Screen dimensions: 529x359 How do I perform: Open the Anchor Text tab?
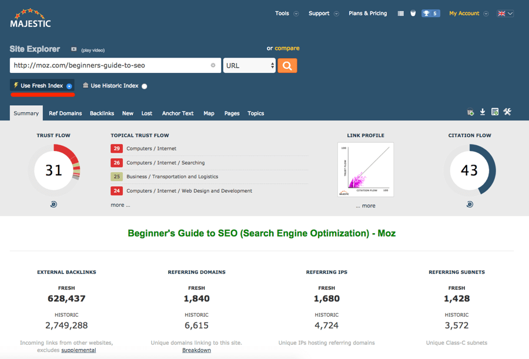[178, 113]
